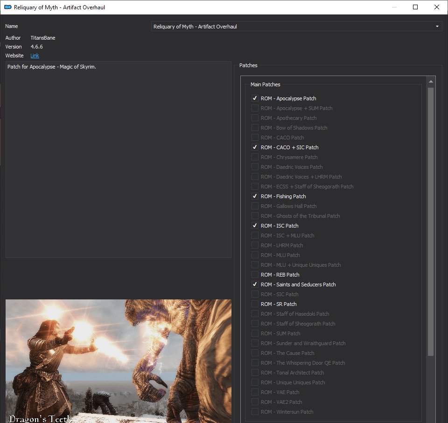The width and height of the screenshot is (448, 423).
Task: Toggle ROM - Tonal Architect Patch checkbox
Action: pyautogui.click(x=255, y=373)
